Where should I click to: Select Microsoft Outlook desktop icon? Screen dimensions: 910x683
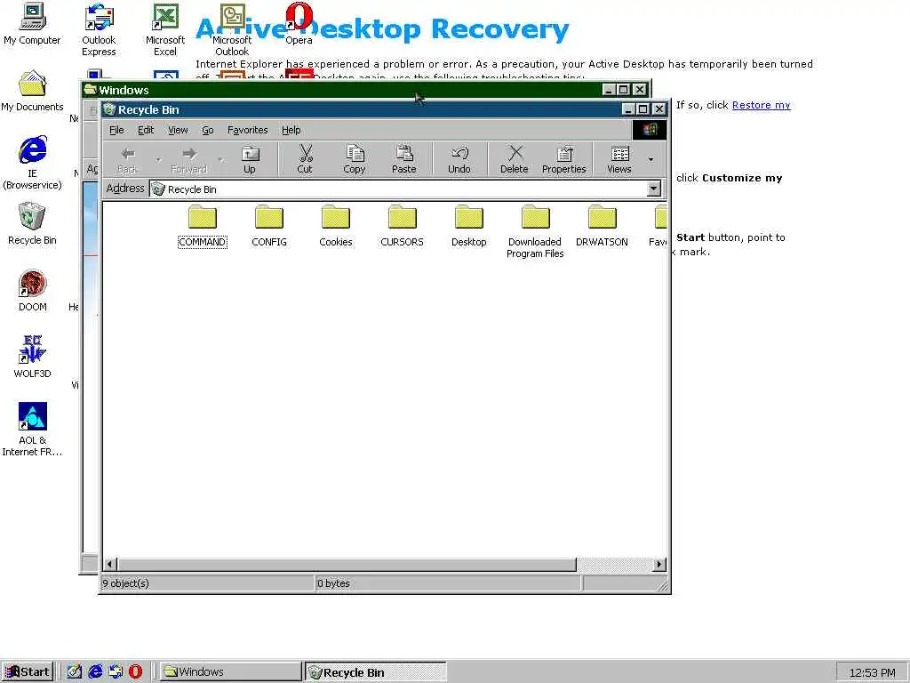point(232,30)
